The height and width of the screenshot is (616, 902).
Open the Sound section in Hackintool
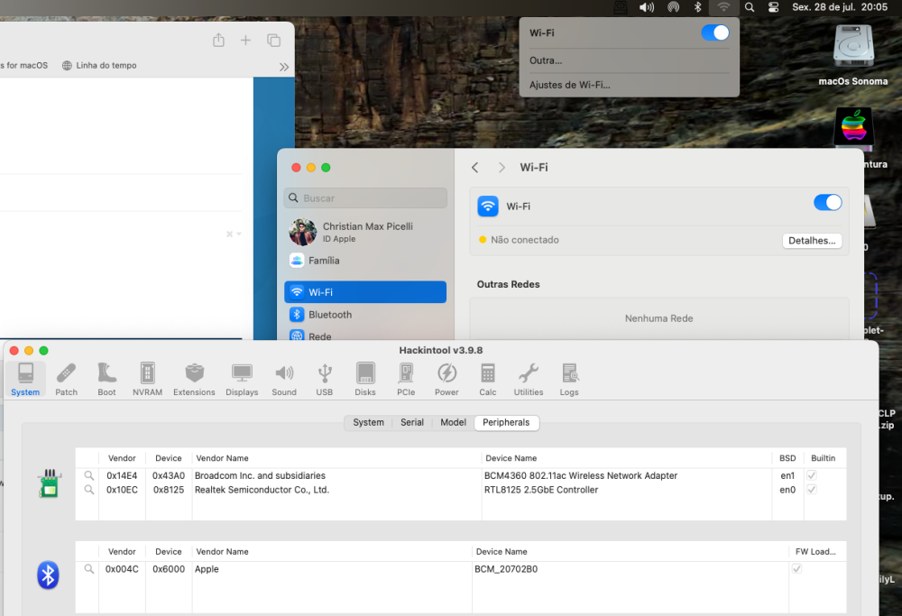[x=284, y=379]
